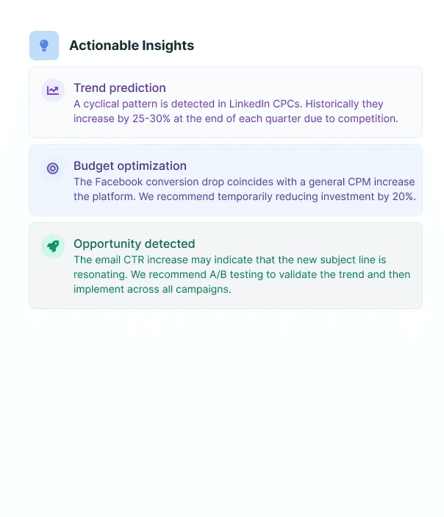This screenshot has width=444, height=517.
Task: Click the Actionable Insights heading
Action: click(x=132, y=46)
